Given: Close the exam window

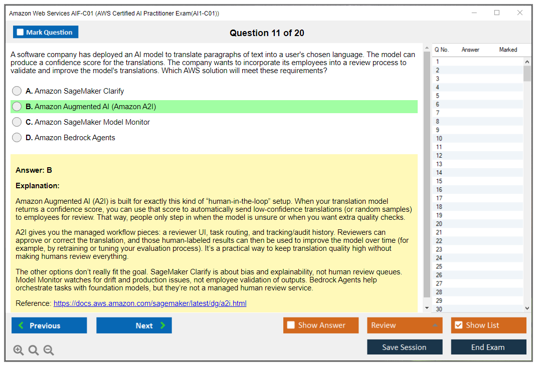Looking at the screenshot, I should 520,13.
